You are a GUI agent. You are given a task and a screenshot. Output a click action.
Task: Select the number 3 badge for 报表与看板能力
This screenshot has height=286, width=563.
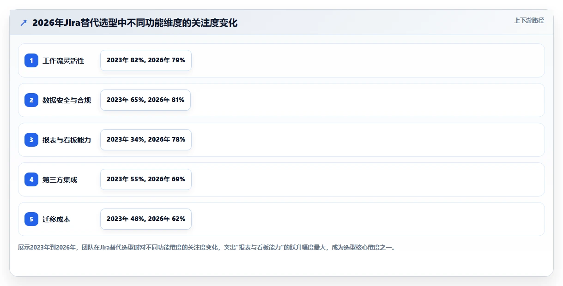click(31, 140)
